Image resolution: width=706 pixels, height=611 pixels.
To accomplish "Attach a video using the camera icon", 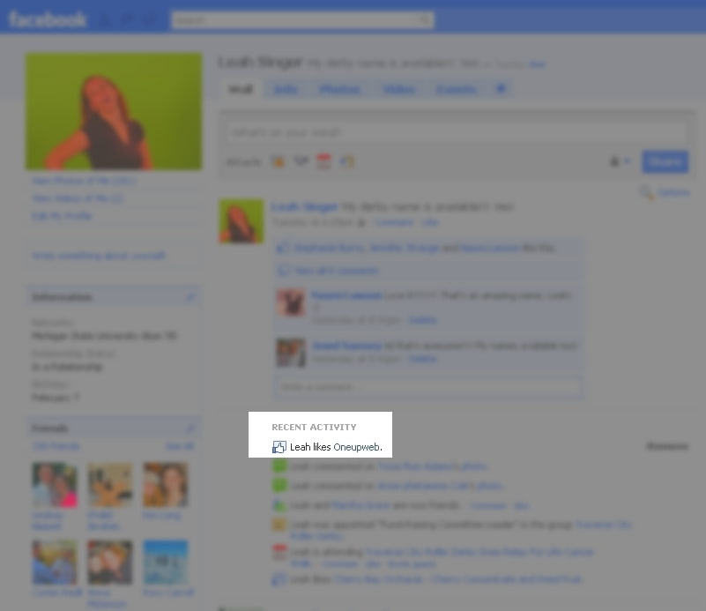I will 301,161.
